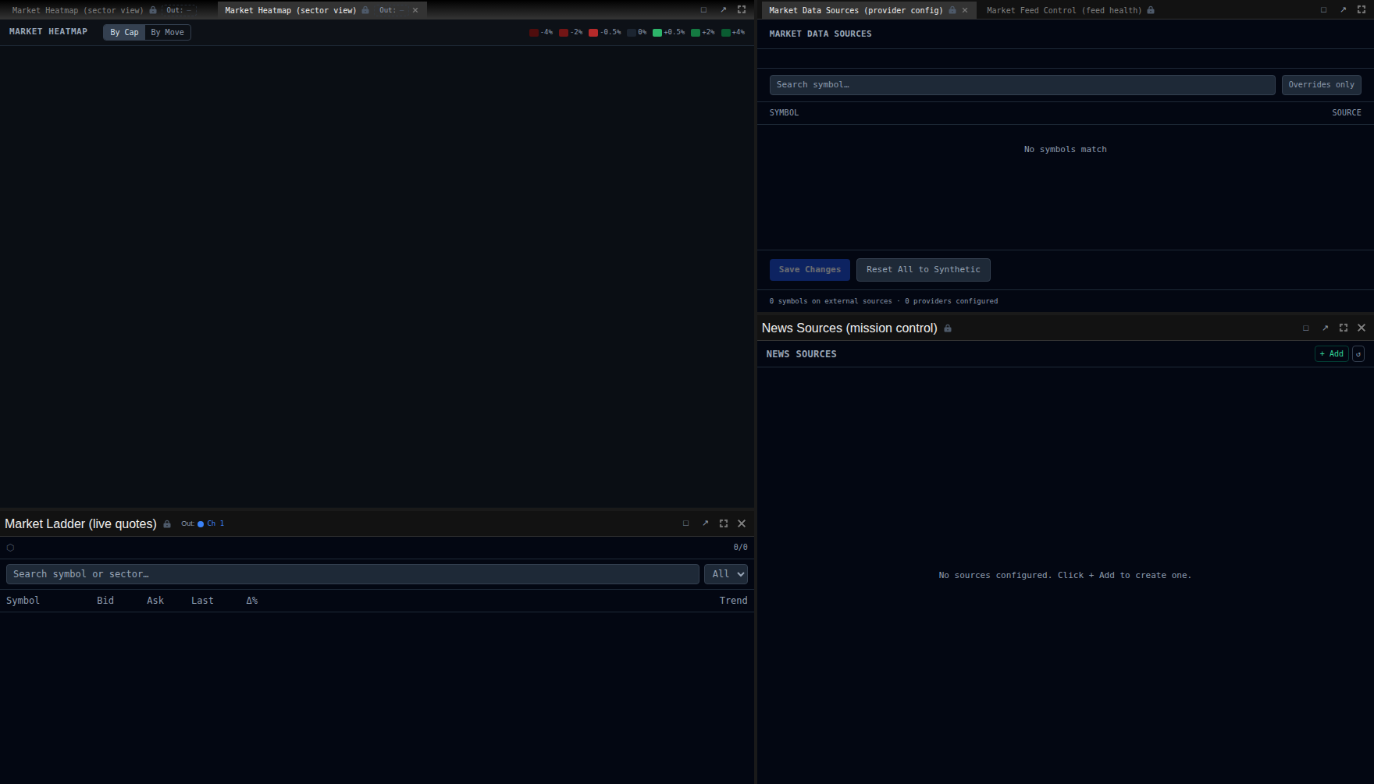Click the -2% legend color swatch
1374x784 pixels.
pyautogui.click(x=564, y=32)
